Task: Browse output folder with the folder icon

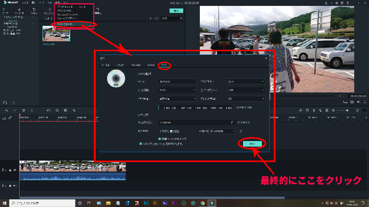Action: (232, 123)
